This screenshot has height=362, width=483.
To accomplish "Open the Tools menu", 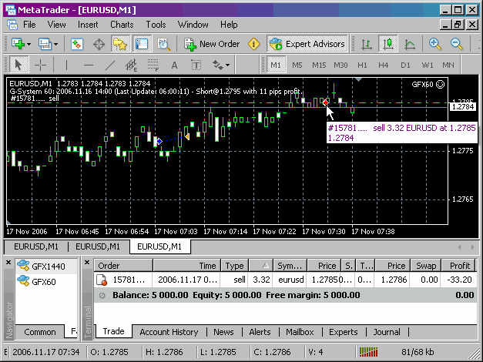I will pos(156,25).
